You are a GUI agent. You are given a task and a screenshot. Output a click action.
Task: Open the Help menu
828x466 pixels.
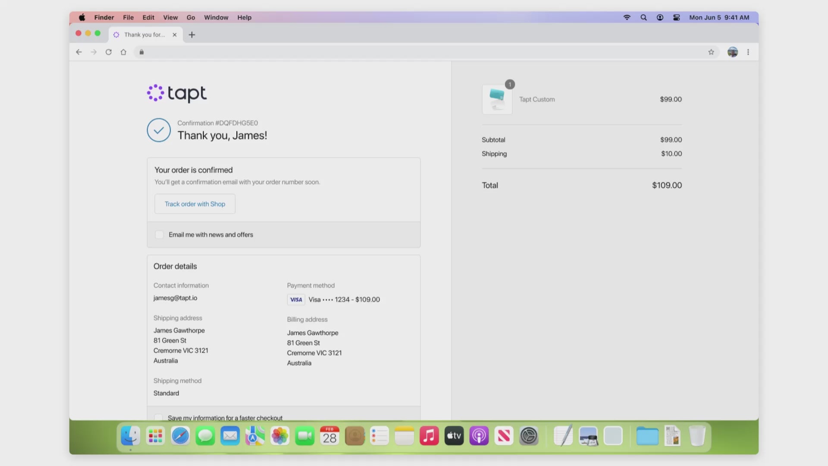point(244,17)
